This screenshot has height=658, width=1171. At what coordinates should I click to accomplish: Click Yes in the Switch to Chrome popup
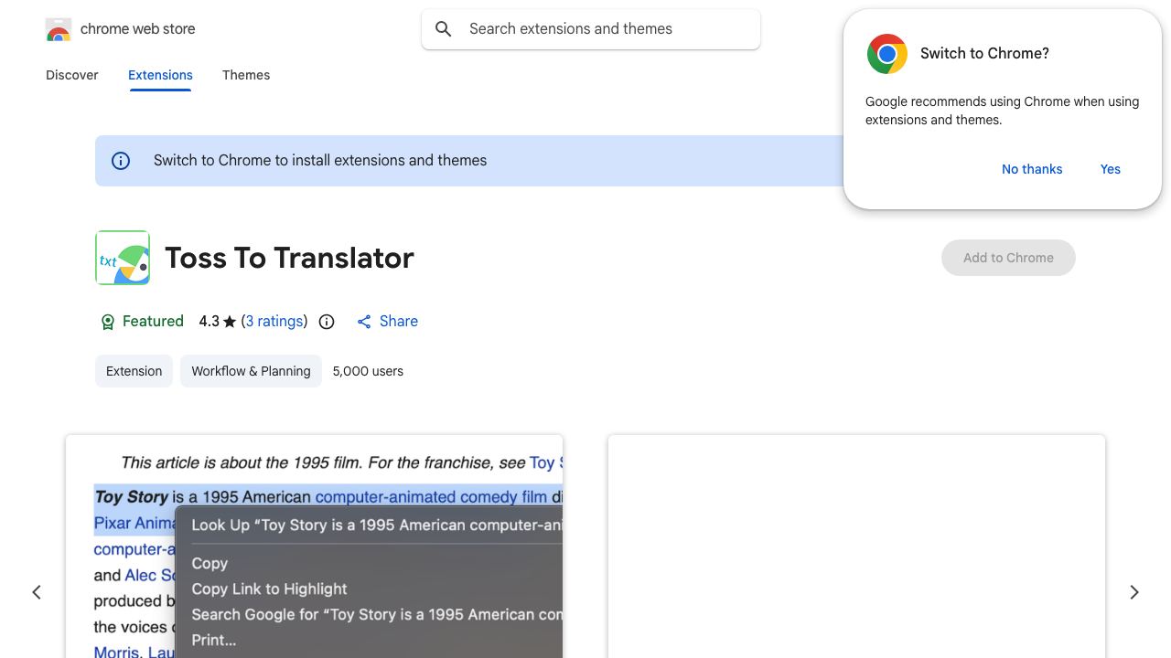click(1111, 169)
